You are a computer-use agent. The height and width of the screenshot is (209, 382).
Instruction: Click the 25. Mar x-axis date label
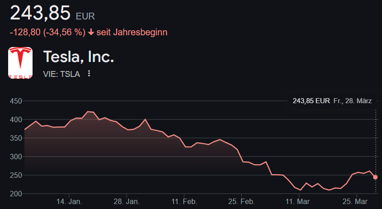[x=355, y=202]
